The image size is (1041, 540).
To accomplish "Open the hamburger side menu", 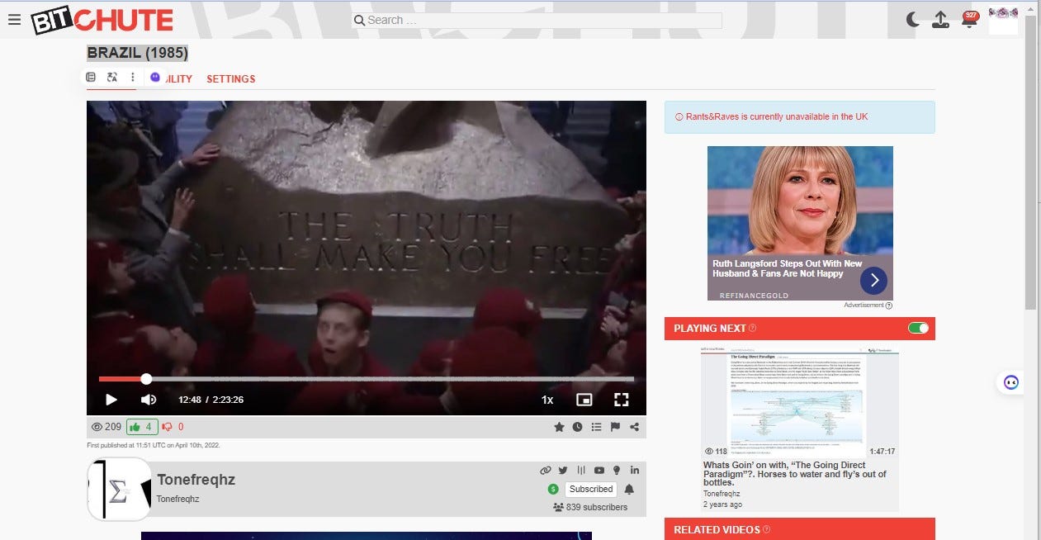I will tap(14, 20).
